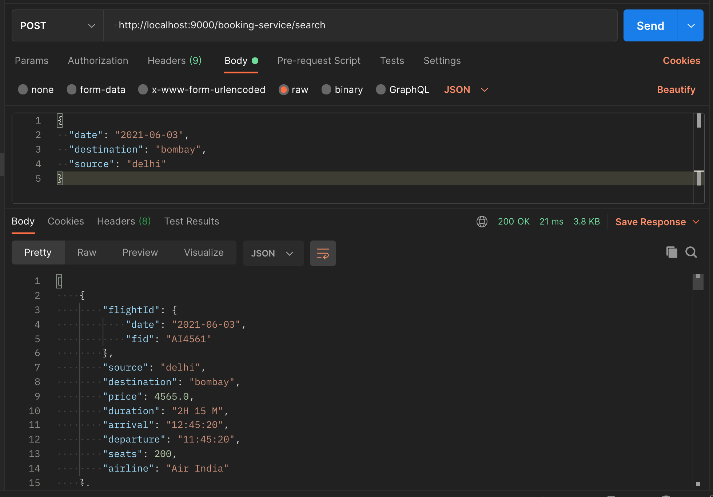The image size is (713, 497).
Task: Click the wrap lines icon
Action: (x=323, y=253)
